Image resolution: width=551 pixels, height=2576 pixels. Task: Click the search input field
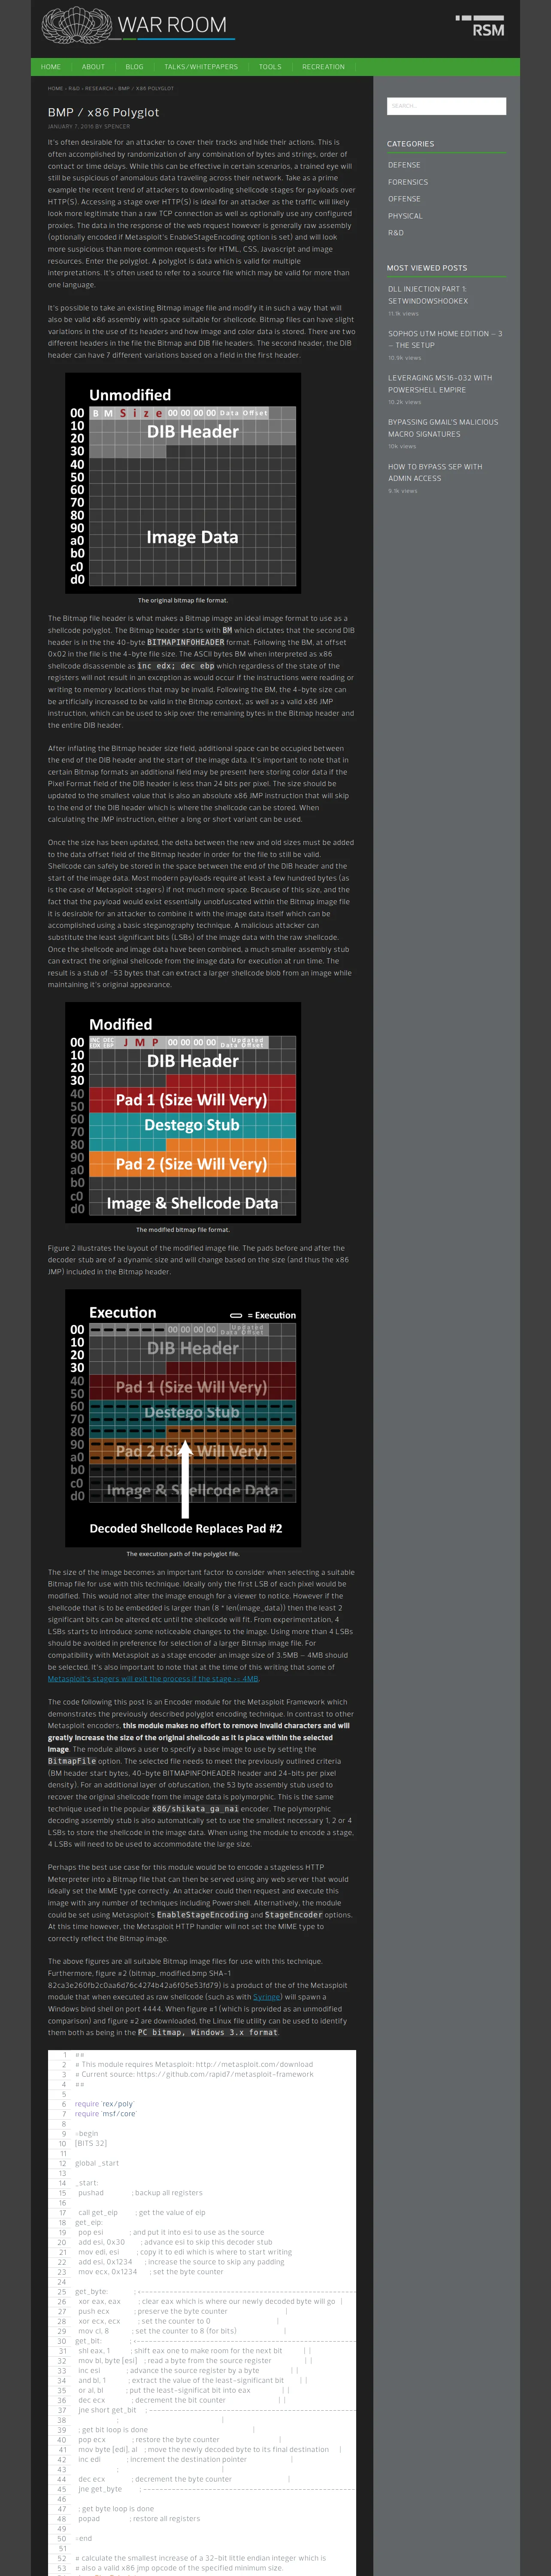(446, 106)
